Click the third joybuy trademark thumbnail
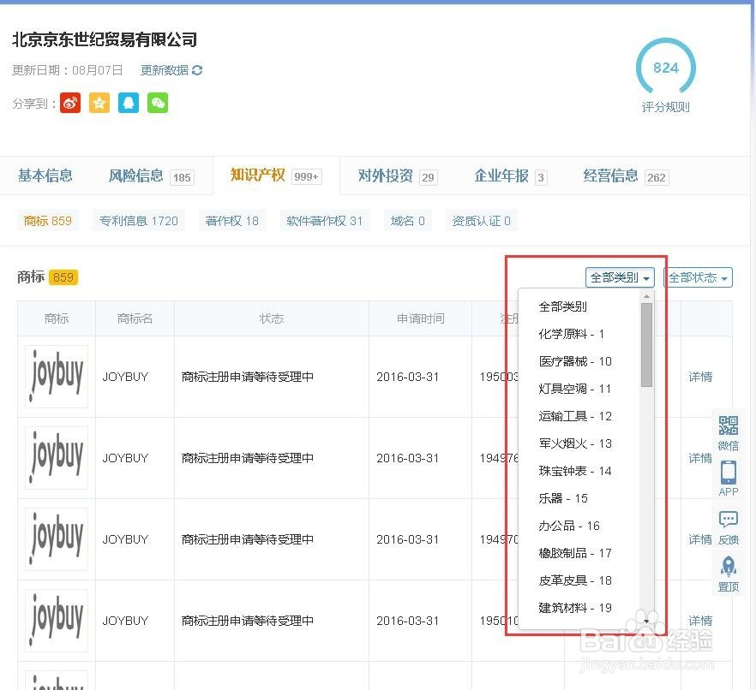Viewport: 756px width, 690px height. 57,539
